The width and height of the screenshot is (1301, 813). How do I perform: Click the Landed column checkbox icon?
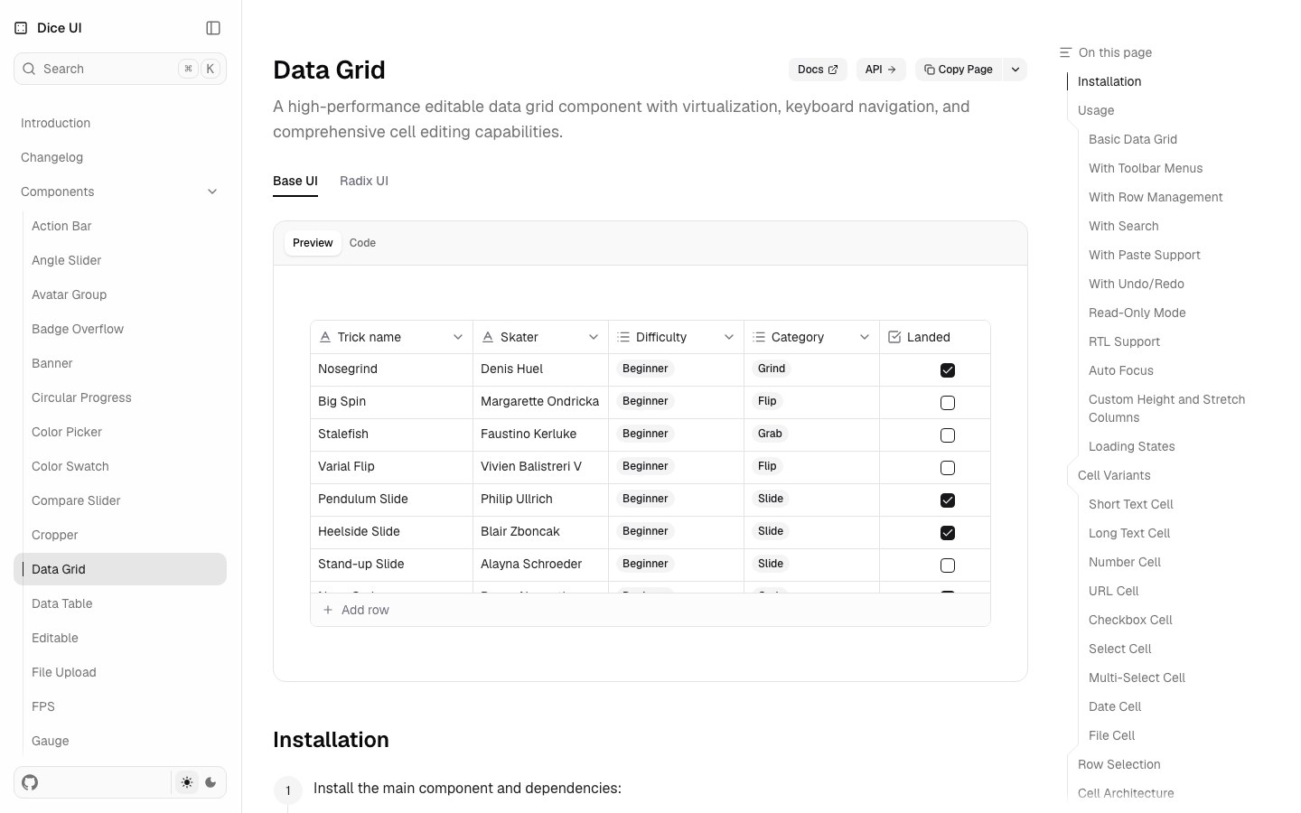(894, 337)
